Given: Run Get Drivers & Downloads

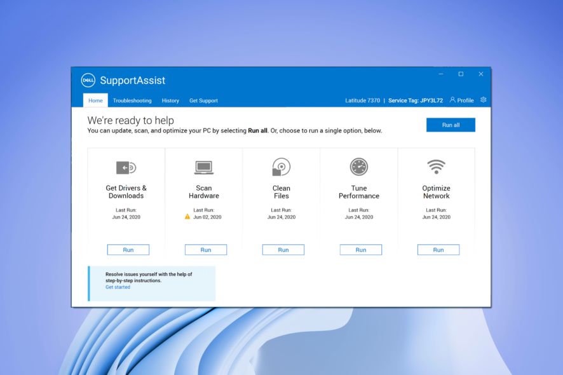Looking at the screenshot, I should [128, 250].
